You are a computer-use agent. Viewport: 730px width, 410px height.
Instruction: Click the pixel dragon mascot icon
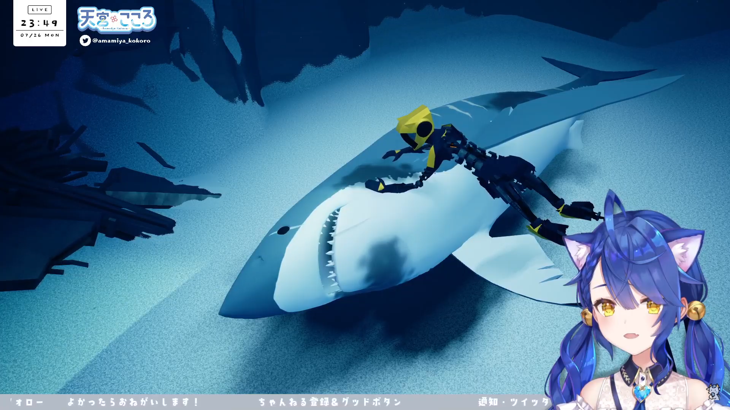pos(714,391)
